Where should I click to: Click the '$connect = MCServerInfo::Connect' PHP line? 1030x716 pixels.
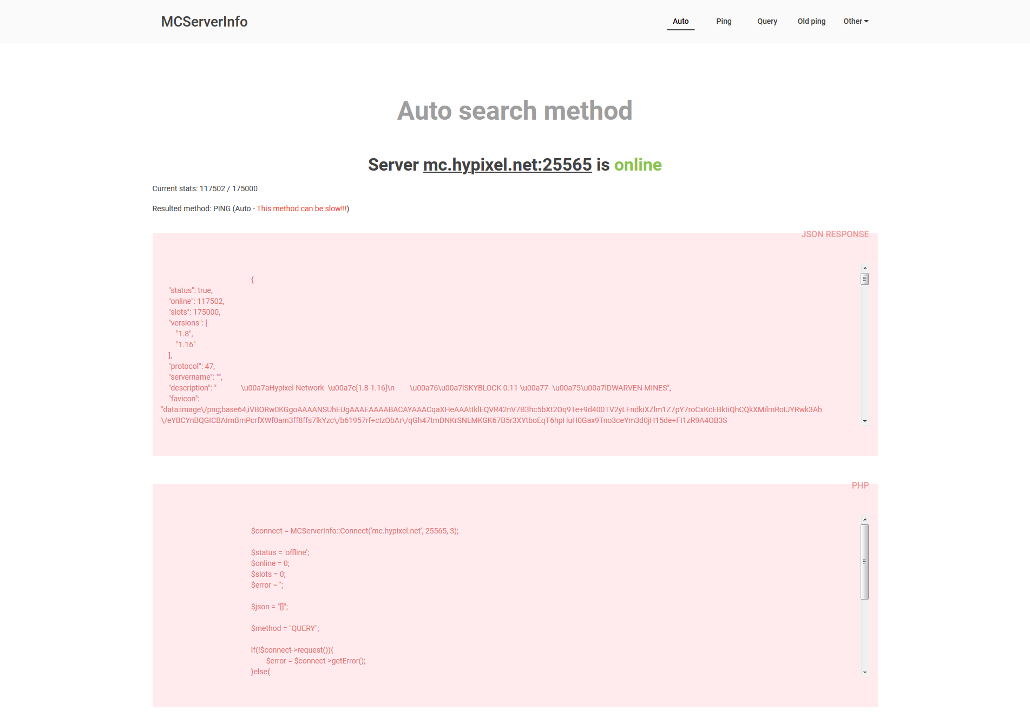click(355, 531)
